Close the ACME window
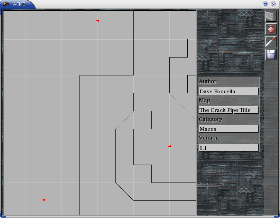 point(273,4)
